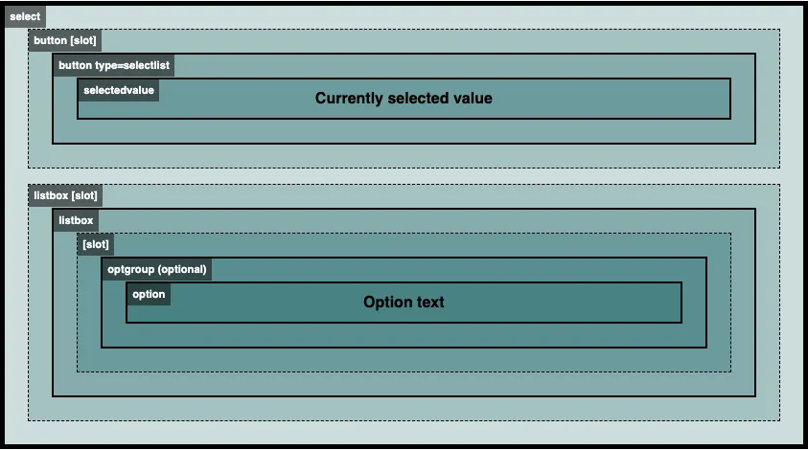Click the 'Option text' heading
The image size is (808, 450).
(404, 302)
